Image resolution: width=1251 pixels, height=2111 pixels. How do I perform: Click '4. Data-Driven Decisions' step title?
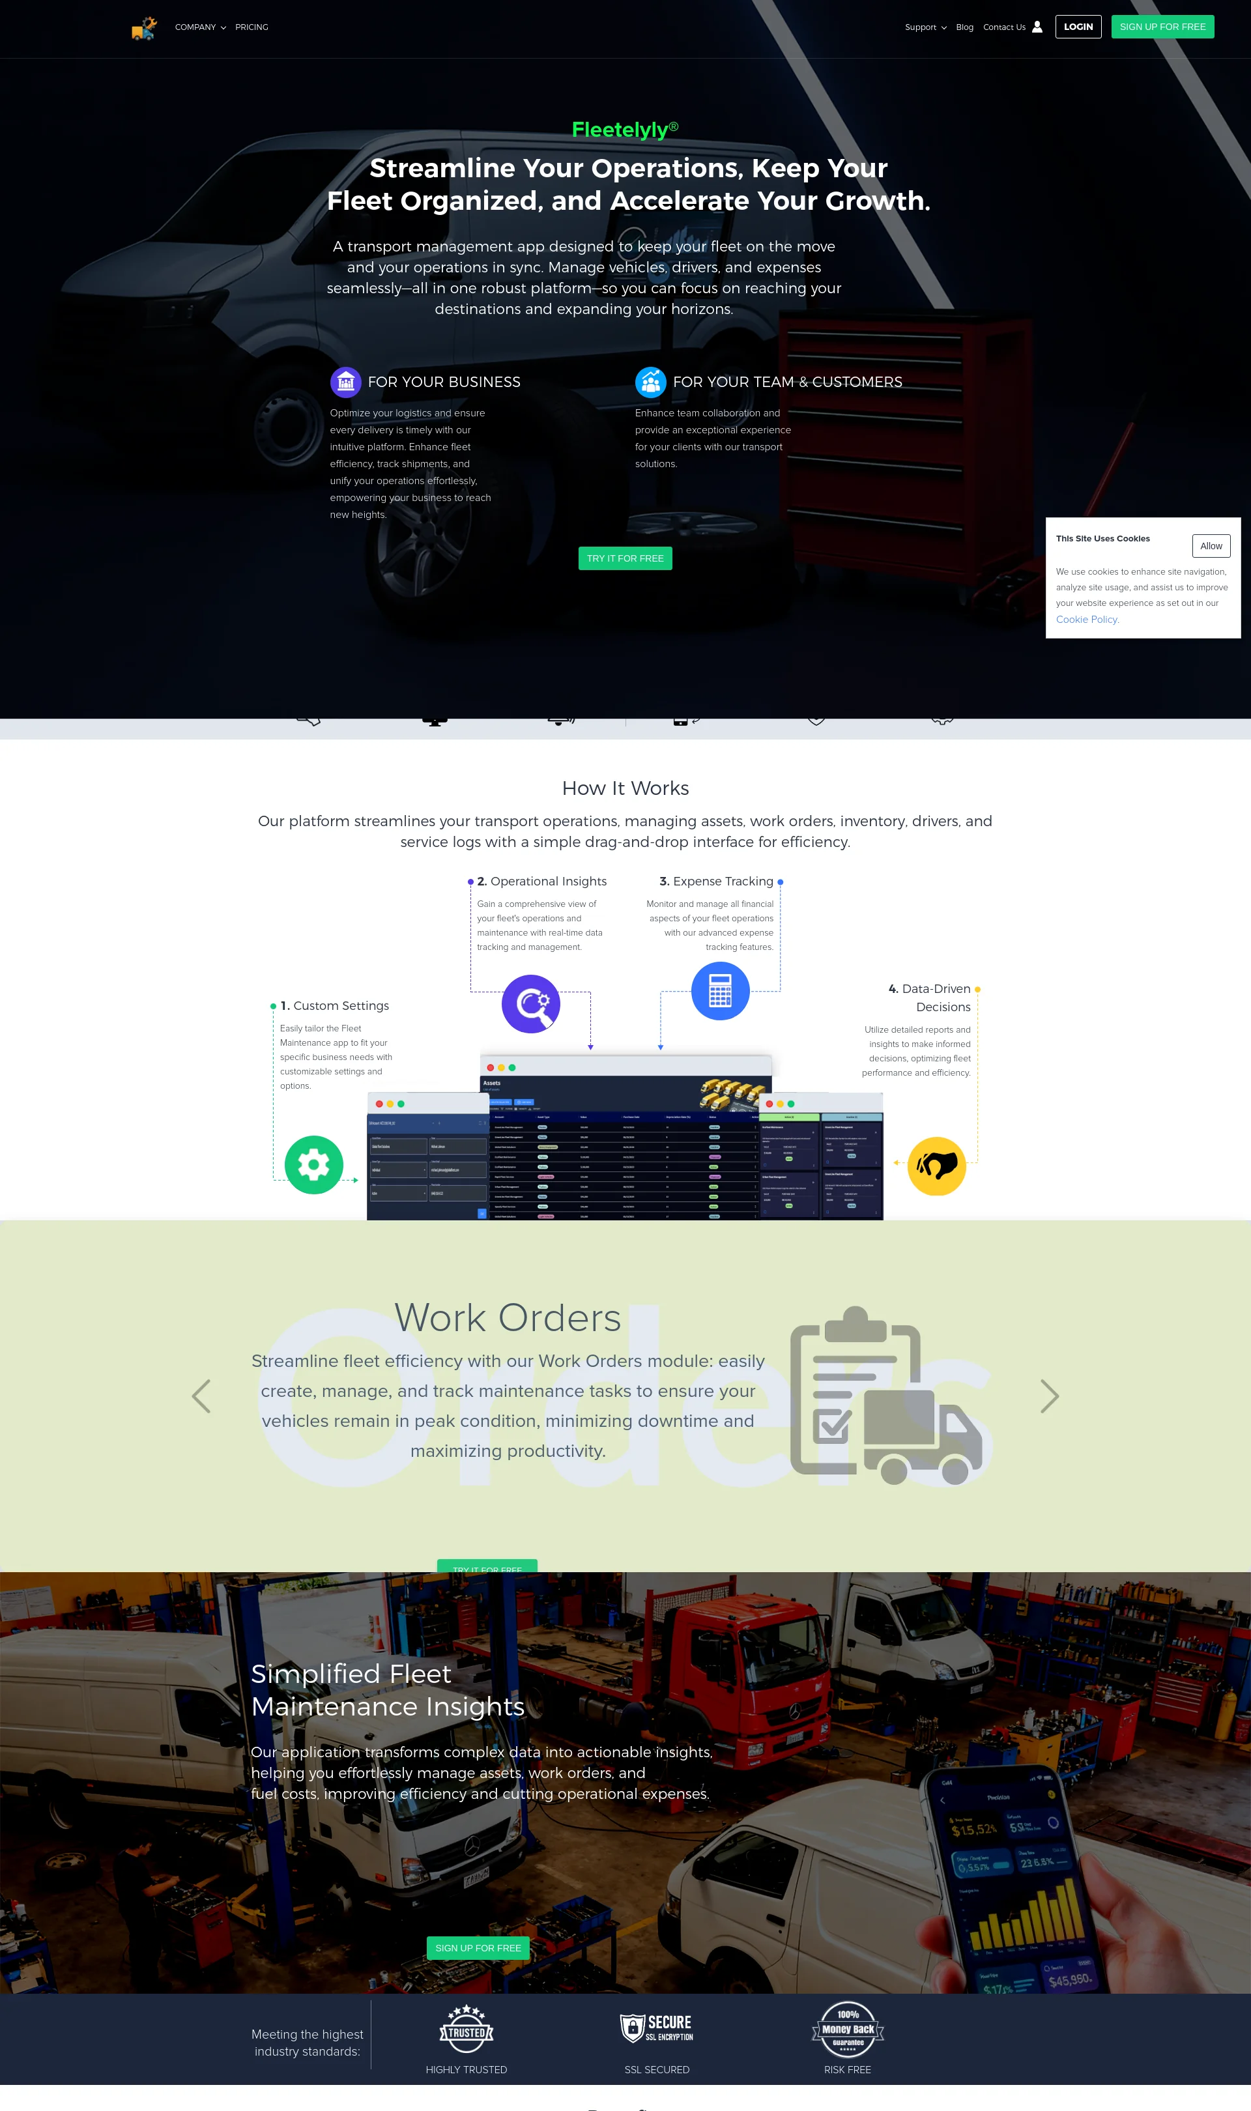click(x=930, y=998)
